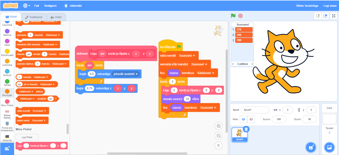339x155 pixels.
Task: Click Logi sisse link
Action: coord(330,6)
